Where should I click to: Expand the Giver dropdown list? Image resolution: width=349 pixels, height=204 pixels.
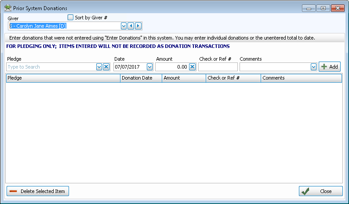[124, 26]
